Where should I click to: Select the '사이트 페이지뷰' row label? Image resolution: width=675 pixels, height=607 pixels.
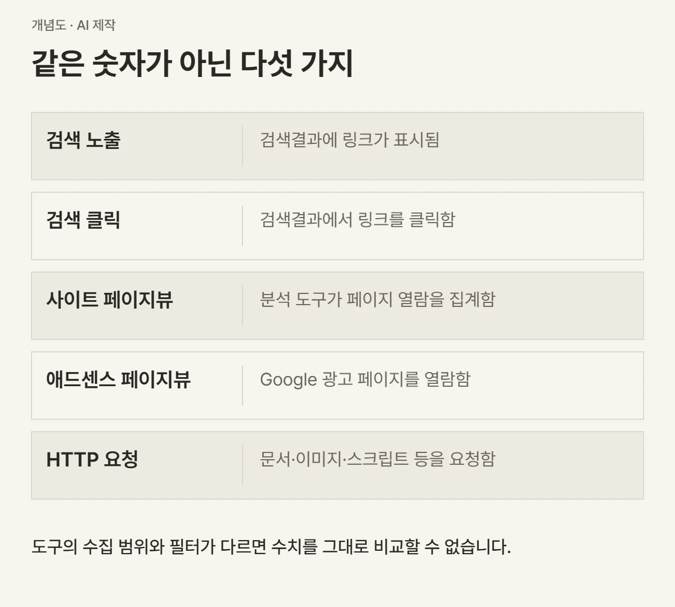110,300
